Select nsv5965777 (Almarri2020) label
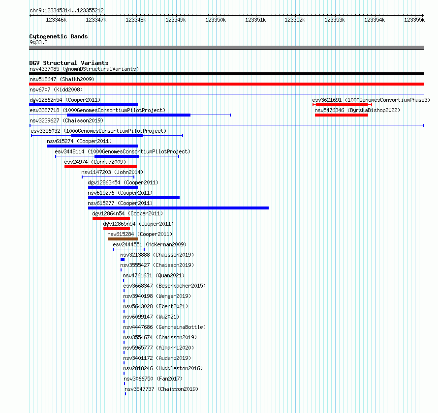This screenshot has width=438, height=413. [x=158, y=348]
